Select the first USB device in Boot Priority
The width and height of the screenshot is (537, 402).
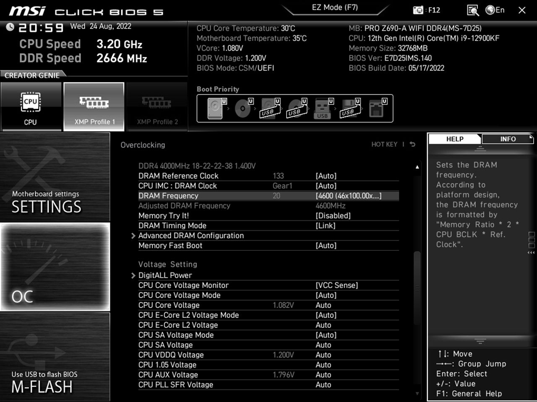[269, 108]
